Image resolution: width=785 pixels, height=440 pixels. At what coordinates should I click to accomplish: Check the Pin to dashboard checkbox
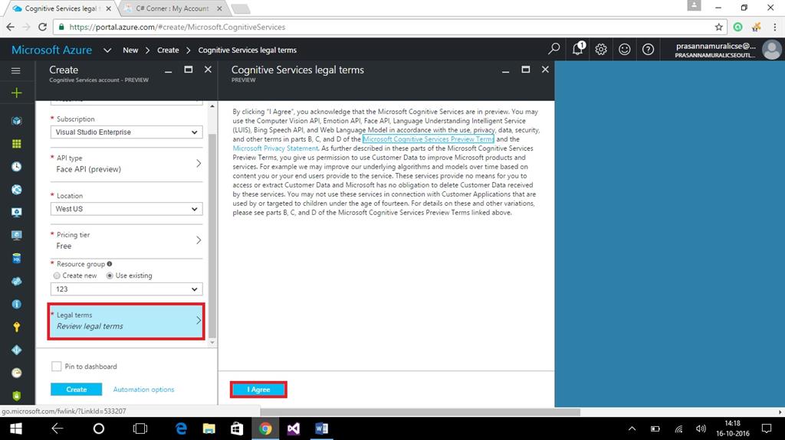tap(57, 367)
